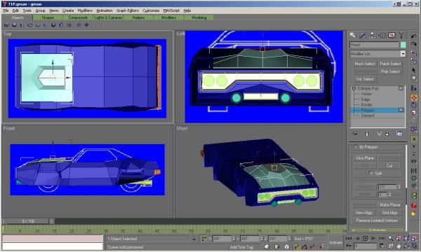421x252 pixels.
Task: Open the Modifiers menu
Action: [x=85, y=10]
